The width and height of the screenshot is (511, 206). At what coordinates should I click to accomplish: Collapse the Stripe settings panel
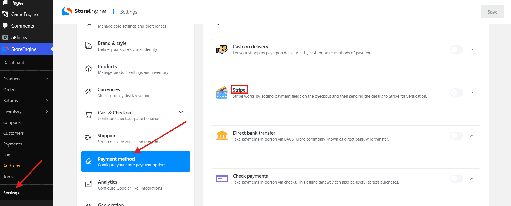(472, 92)
